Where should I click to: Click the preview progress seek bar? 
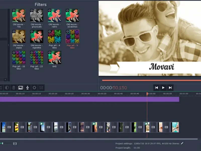pyautogui.click(x=151, y=81)
